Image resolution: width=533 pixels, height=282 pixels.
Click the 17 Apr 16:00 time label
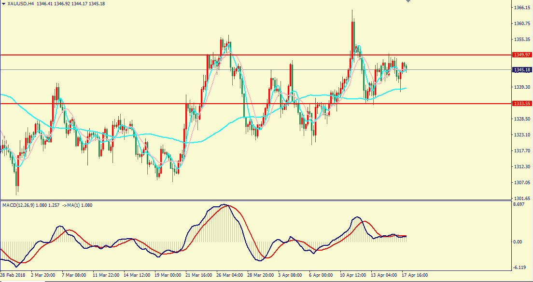point(415,275)
